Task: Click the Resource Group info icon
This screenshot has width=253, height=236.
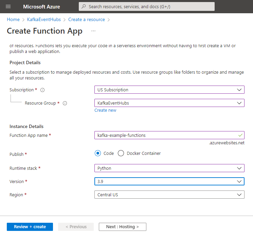Action: tap(65, 103)
